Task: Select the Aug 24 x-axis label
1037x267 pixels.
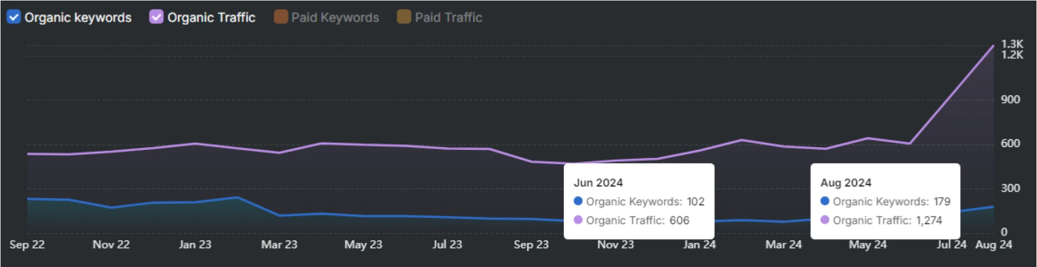Action: point(993,245)
